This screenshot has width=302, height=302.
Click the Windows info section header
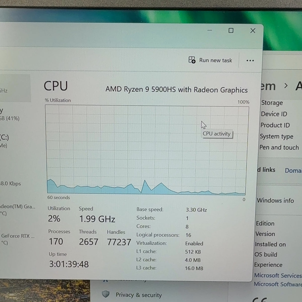point(275,200)
